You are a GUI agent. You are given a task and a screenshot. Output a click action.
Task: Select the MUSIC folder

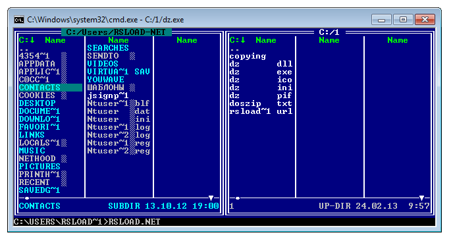32,151
